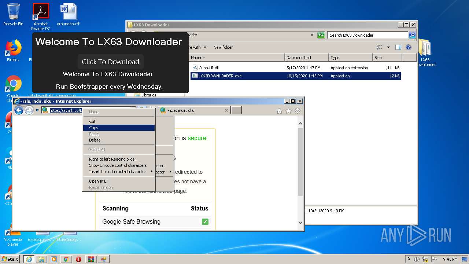The height and width of the screenshot is (264, 469).
Task: Click New folder in Explorer toolbar
Action: pyautogui.click(x=223, y=47)
